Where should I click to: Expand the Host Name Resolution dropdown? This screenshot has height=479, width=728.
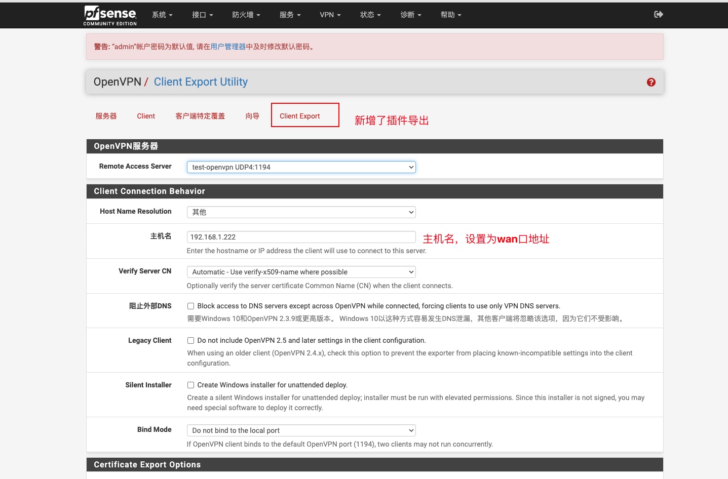301,212
